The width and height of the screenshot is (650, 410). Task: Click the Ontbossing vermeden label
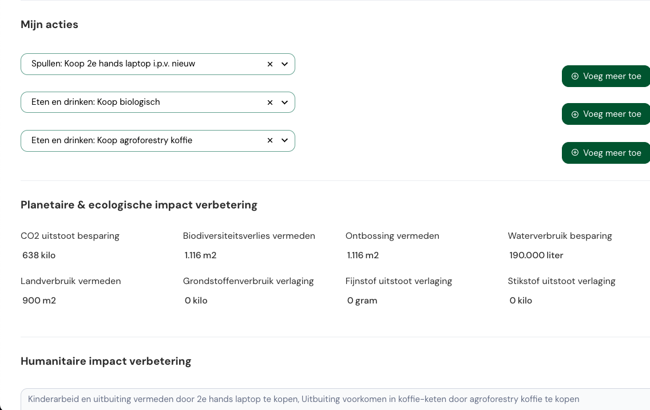[392, 236]
